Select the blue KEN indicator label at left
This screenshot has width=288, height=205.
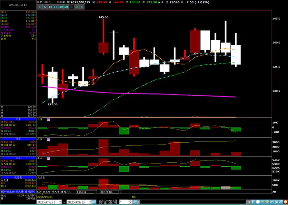coord(18,192)
